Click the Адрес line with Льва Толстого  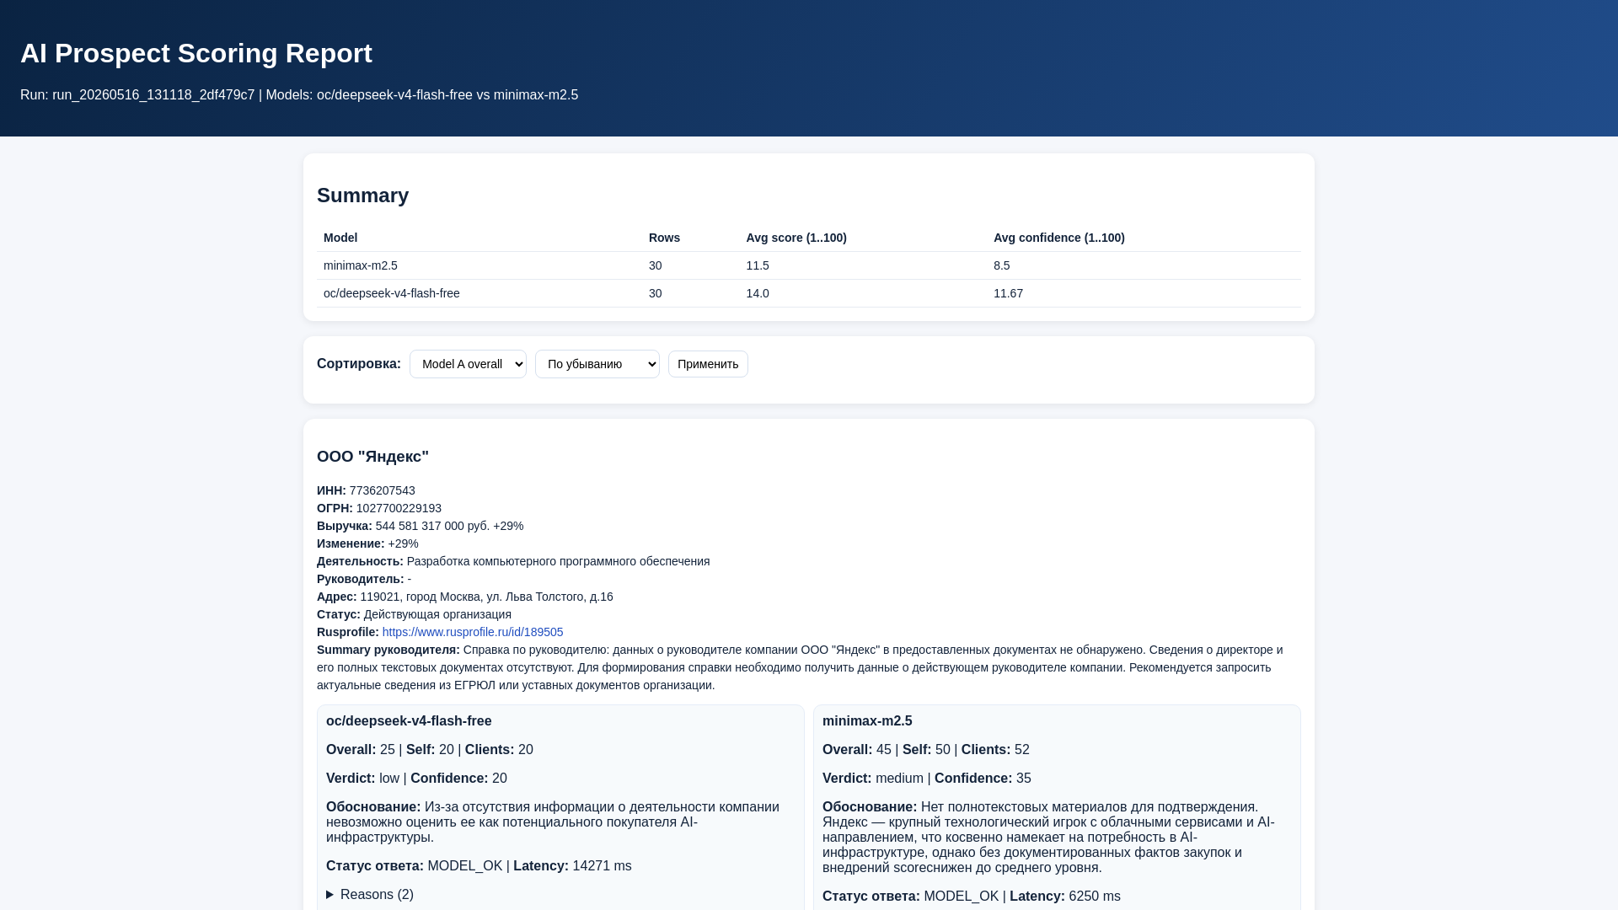465,597
